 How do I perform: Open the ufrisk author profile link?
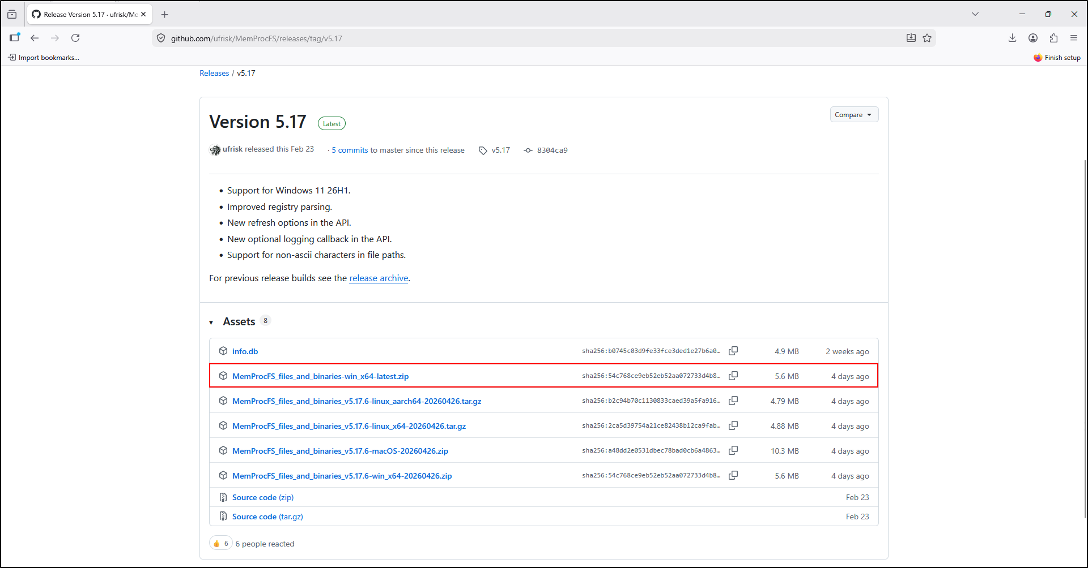coord(232,149)
